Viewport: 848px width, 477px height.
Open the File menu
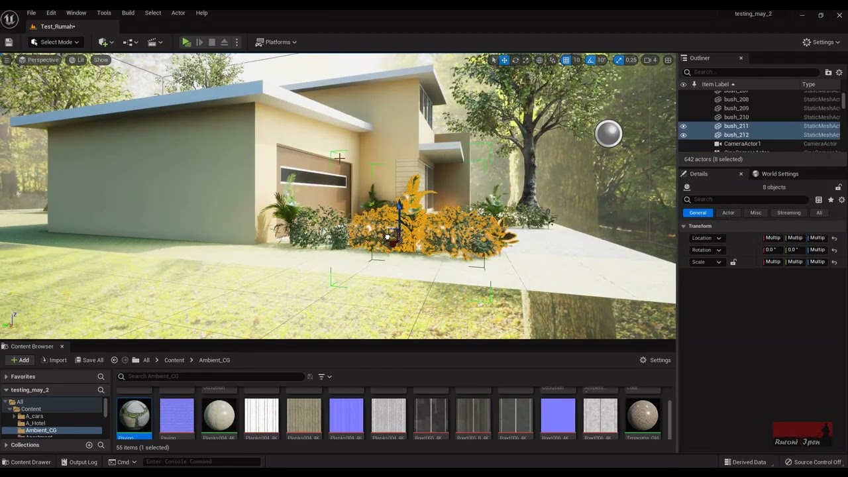coord(31,13)
